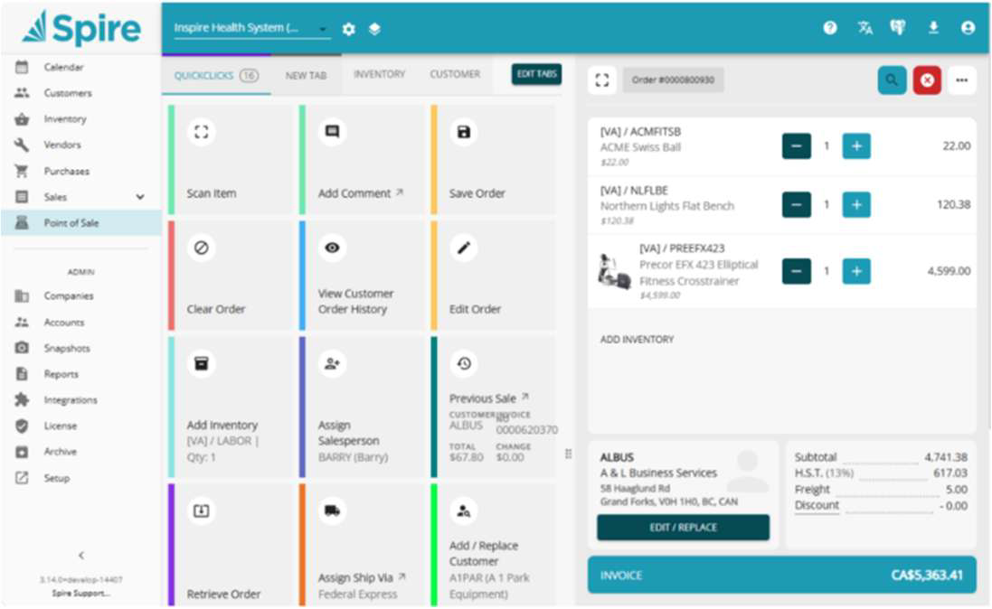This screenshot has width=992, height=609.
Task: Click the teal search order button
Action: [x=892, y=80]
